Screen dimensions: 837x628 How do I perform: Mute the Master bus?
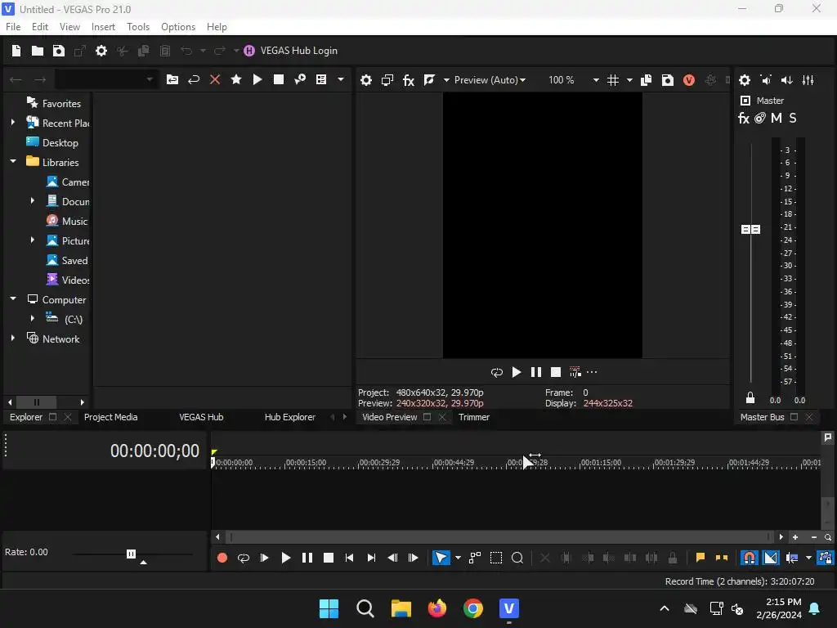click(x=777, y=118)
